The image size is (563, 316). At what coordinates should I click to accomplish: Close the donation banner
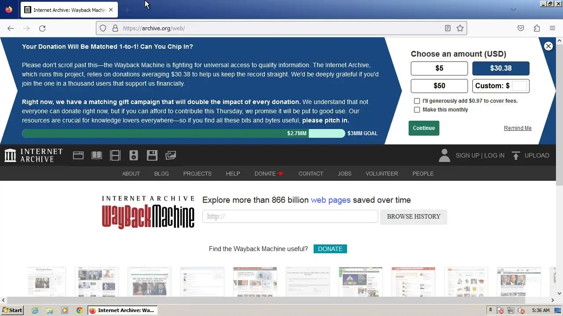548,46
